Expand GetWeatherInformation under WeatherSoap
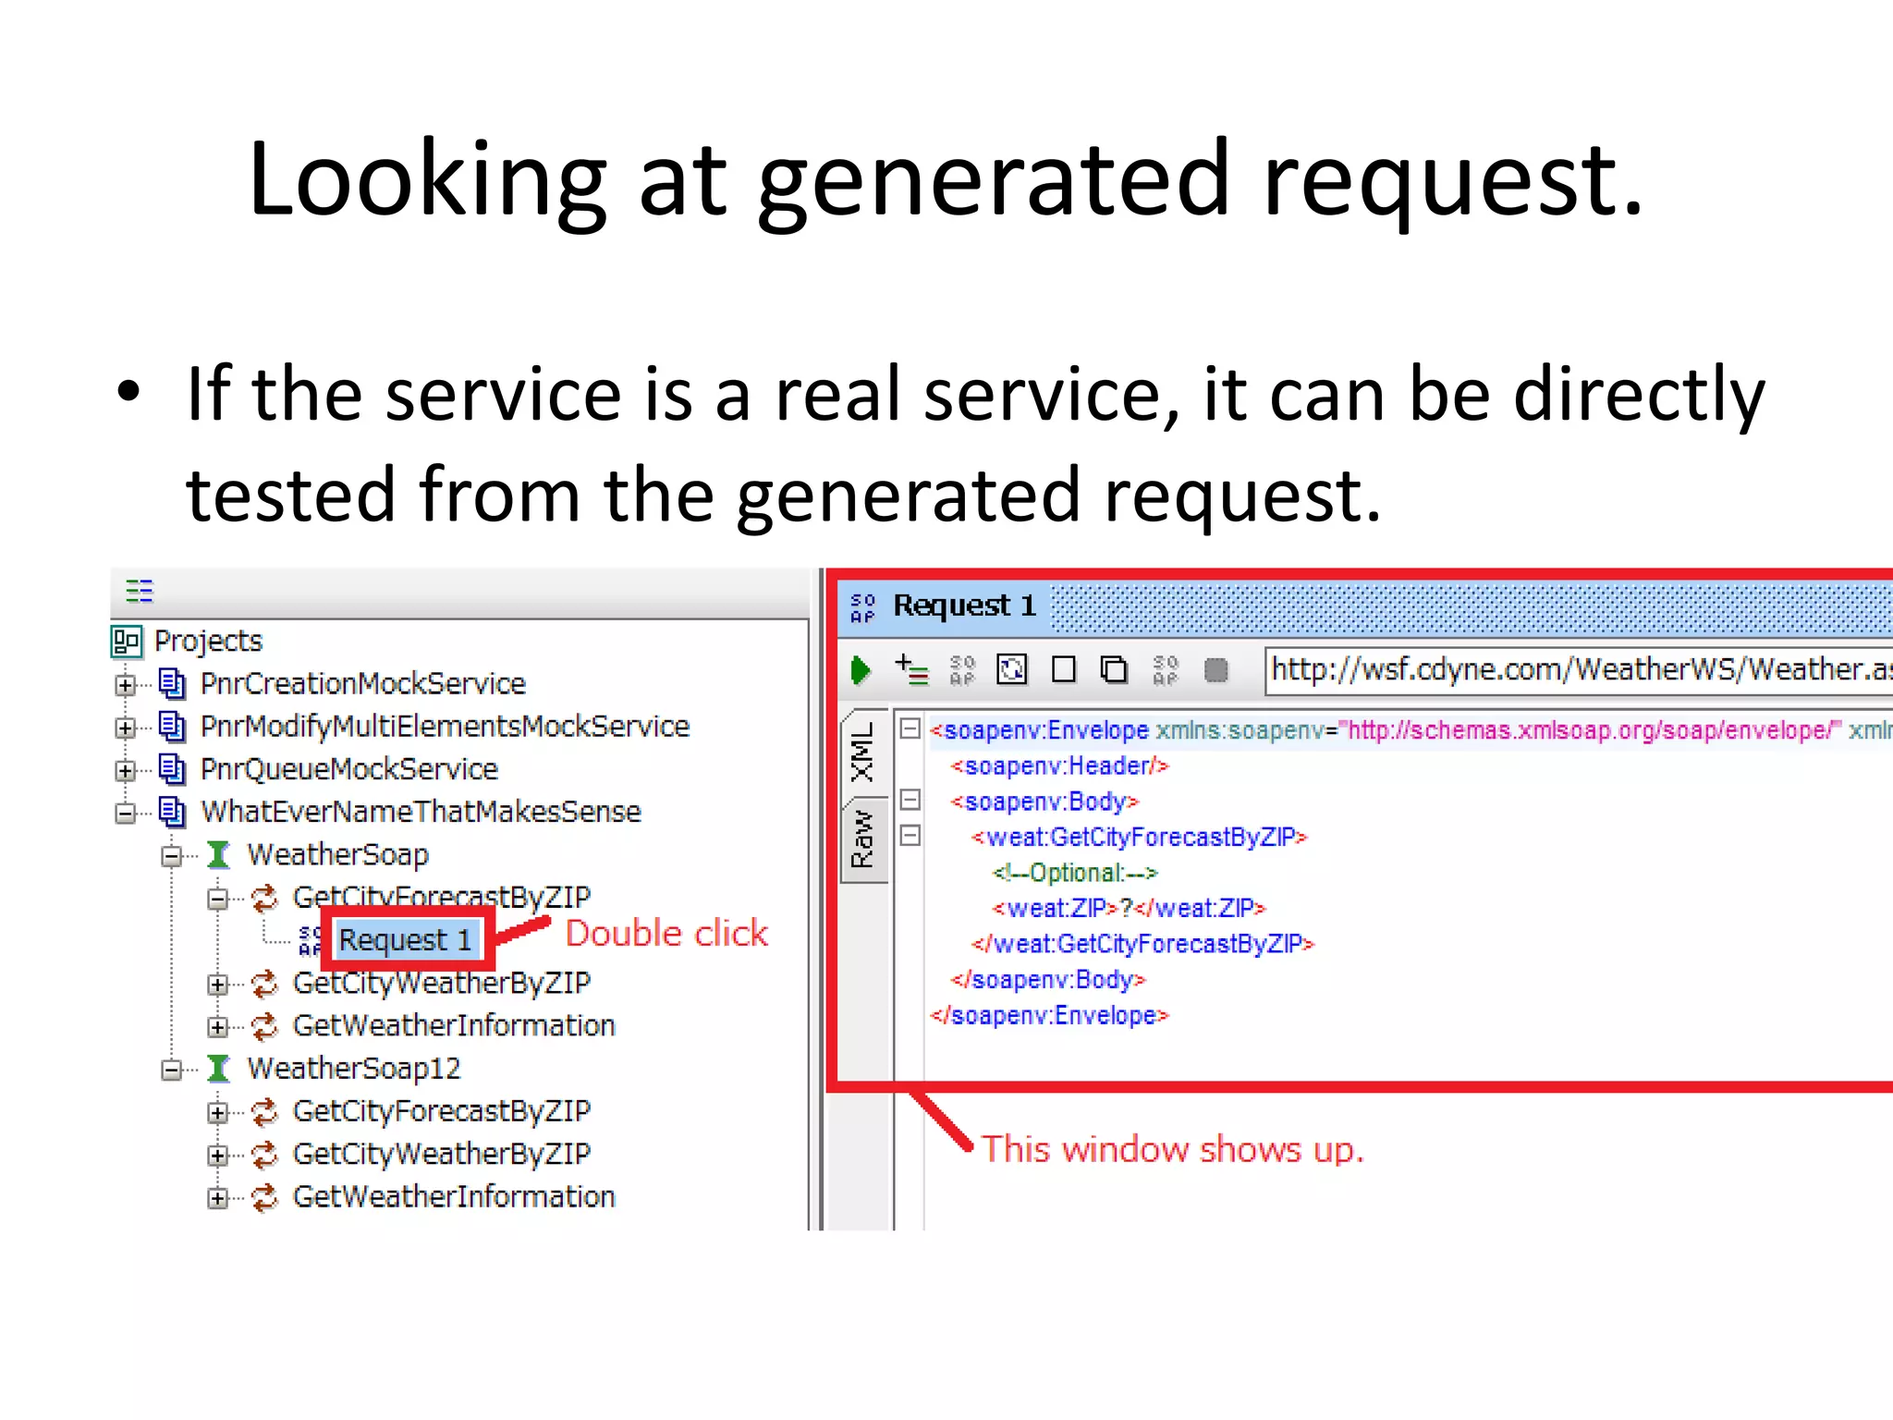This screenshot has width=1893, height=1420. 218,1027
